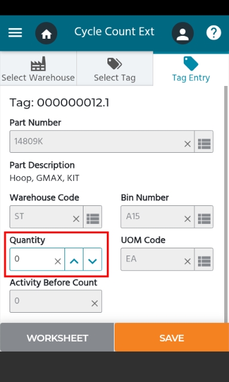Select the Tag Entry tab
This screenshot has height=382, width=229.
point(191,69)
